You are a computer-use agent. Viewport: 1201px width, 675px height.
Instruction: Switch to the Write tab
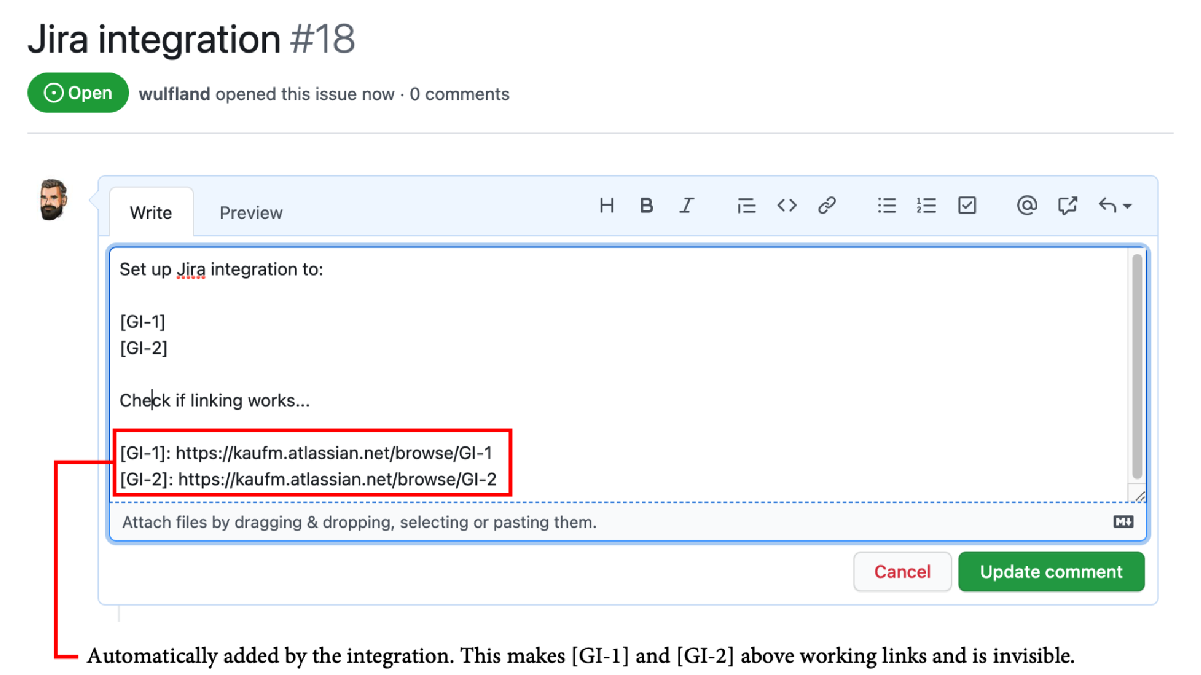(x=151, y=213)
